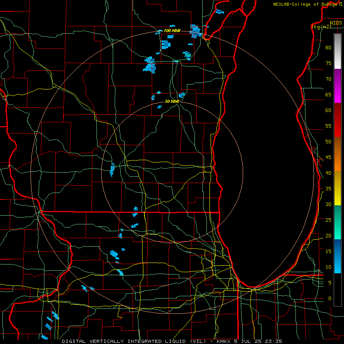Click the 60 value on the color scale
Image resolution: width=344 pixels, height=344 pixels.
(328, 110)
